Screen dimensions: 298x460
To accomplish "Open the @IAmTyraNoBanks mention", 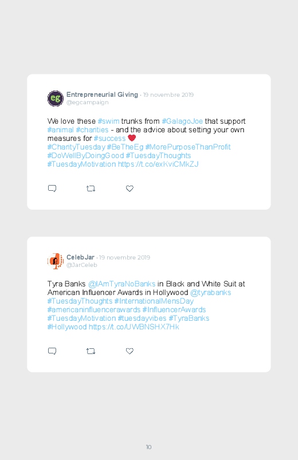I will point(122,284).
